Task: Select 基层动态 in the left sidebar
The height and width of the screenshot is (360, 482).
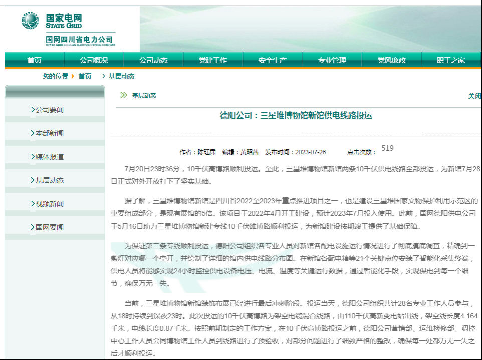Action: 49,180
